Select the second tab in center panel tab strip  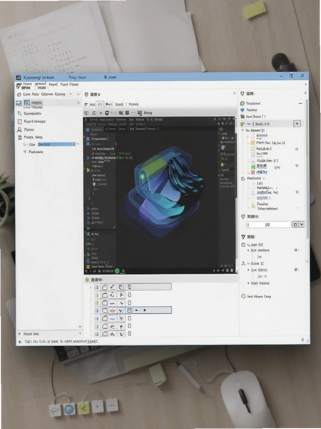pyautogui.click(x=101, y=104)
